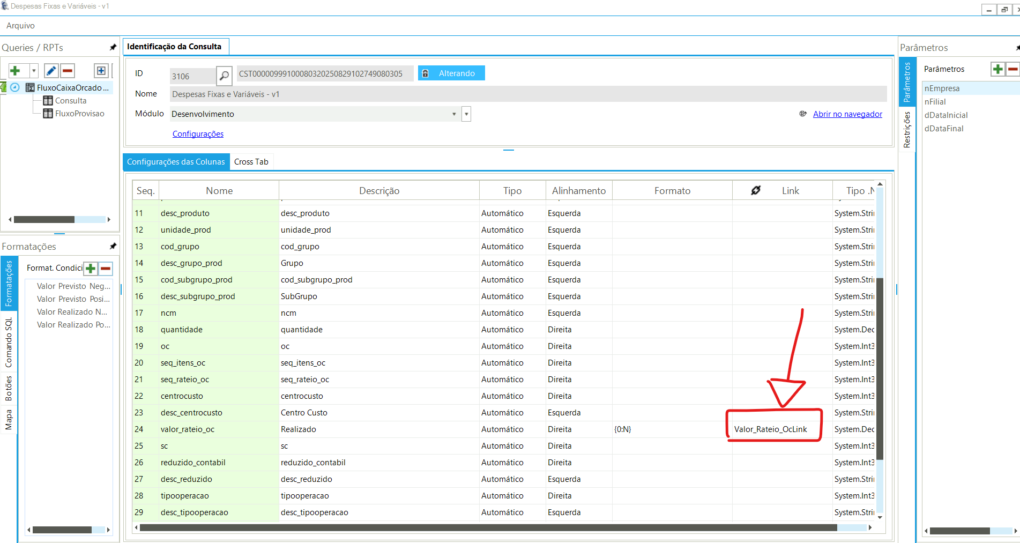Click the expand-all icon in Queries toolbar
This screenshot has height=543, width=1020.
tap(101, 71)
